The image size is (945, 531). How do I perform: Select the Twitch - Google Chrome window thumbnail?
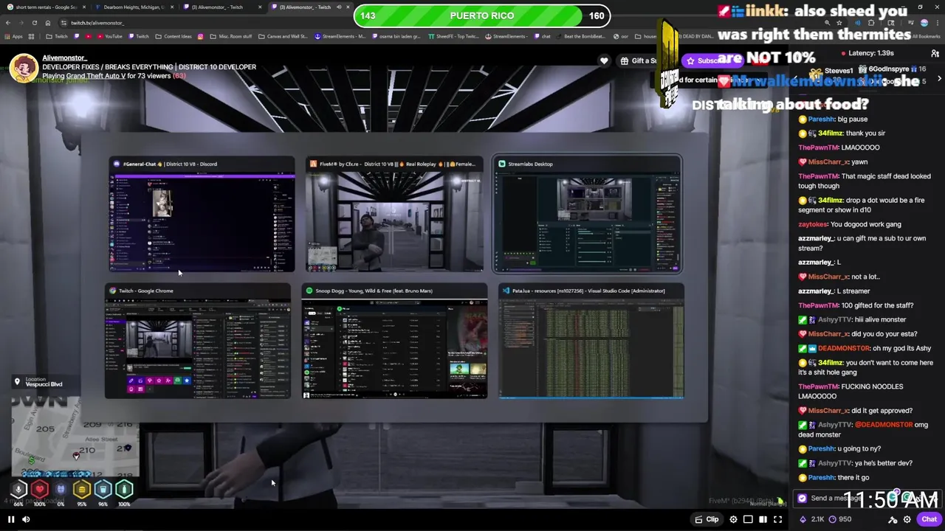198,341
